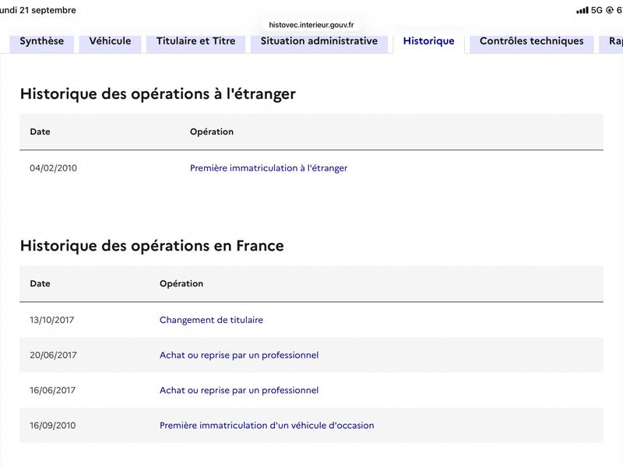Click the Date header of the France table
Viewport: 623px width, 467px height.
[40, 283]
